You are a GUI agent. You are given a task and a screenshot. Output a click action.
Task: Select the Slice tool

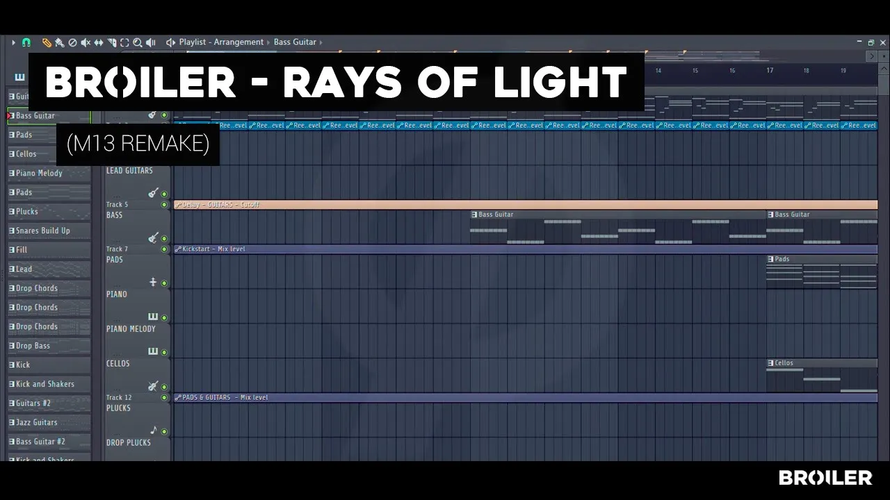point(112,42)
